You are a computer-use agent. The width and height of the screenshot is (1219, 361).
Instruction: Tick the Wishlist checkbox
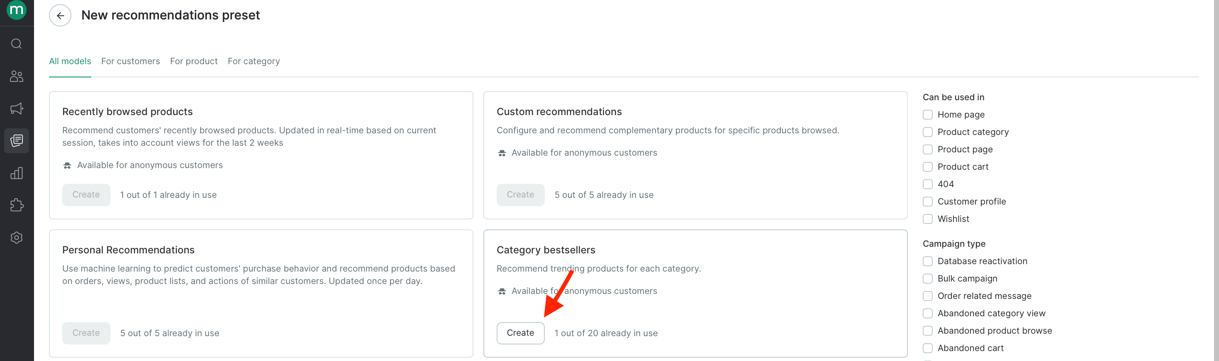tap(927, 219)
